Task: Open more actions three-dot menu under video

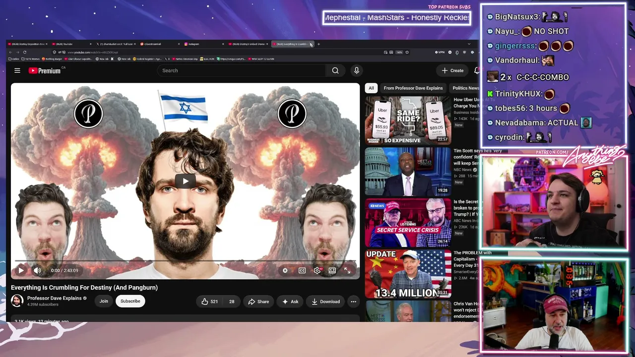Action: point(353,301)
